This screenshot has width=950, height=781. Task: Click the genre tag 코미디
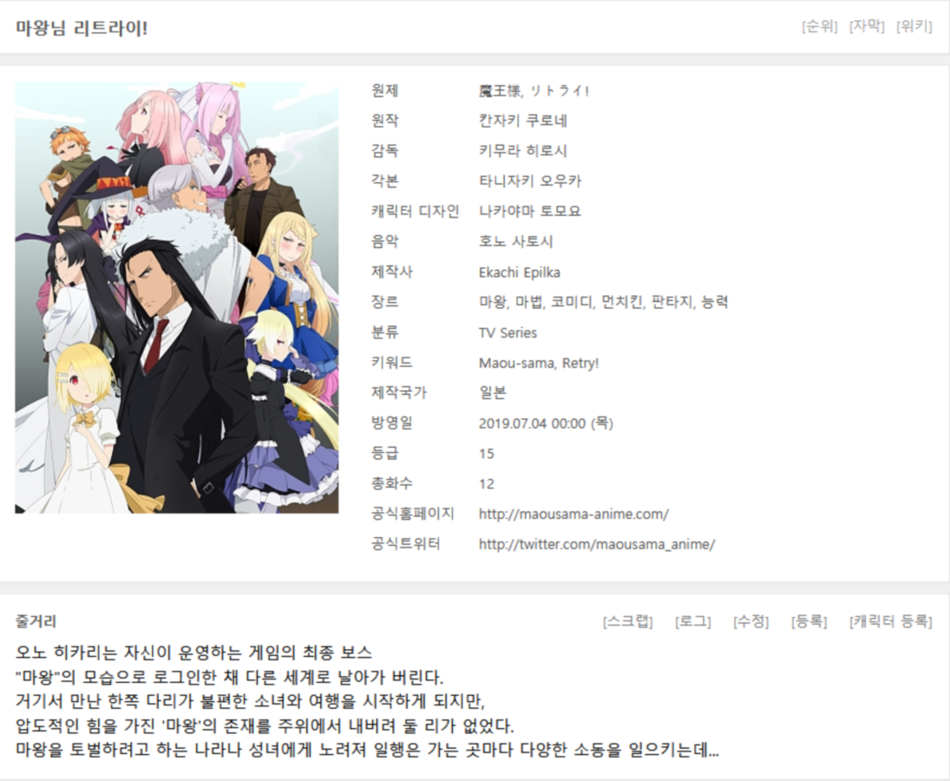[x=572, y=302]
